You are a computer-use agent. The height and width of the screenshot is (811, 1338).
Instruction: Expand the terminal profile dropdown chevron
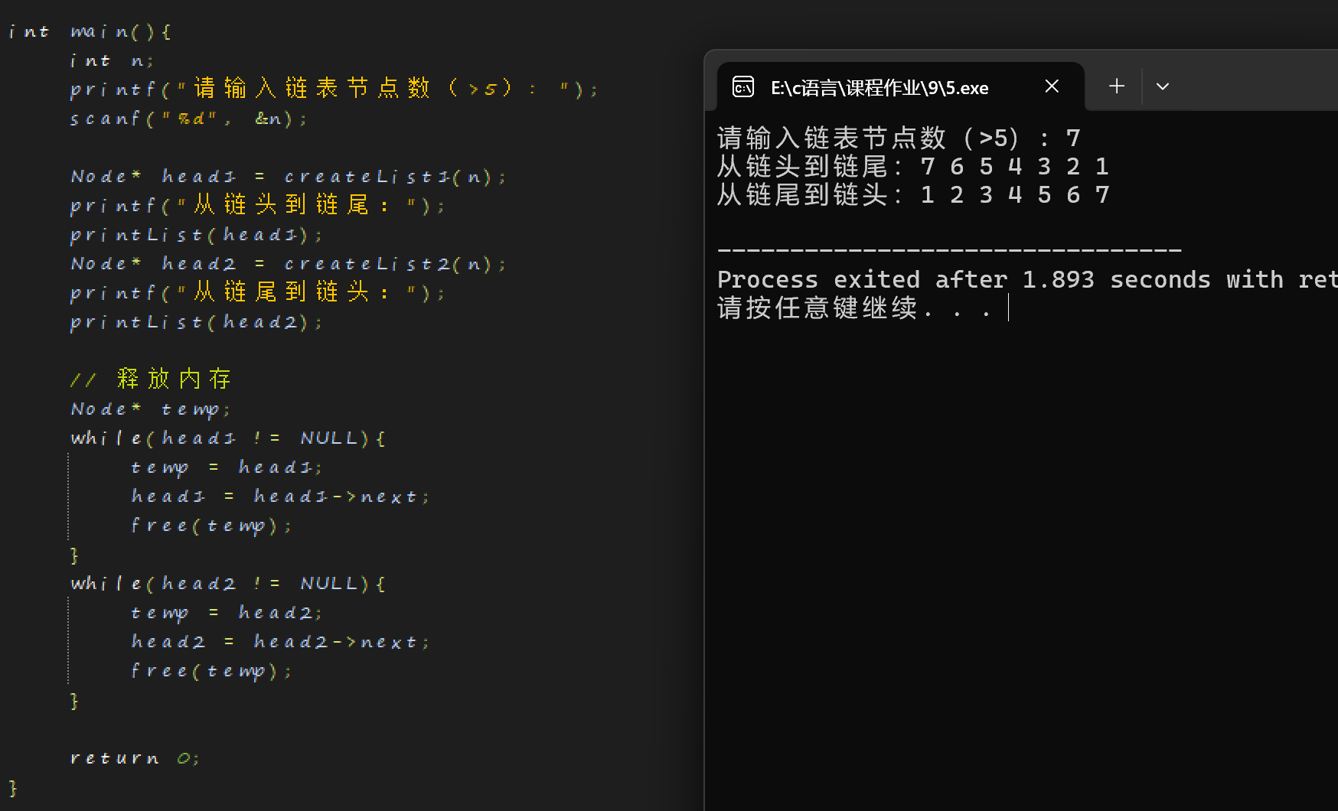pos(1163,86)
